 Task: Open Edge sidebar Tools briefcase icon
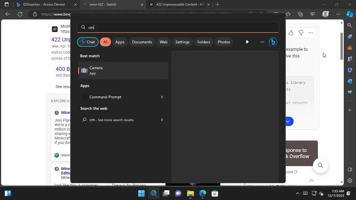(350, 47)
